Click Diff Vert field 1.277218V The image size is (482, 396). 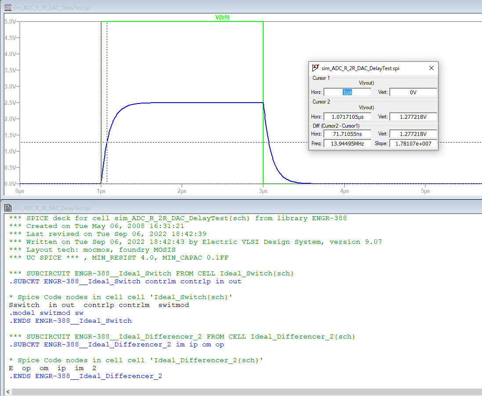413,134
